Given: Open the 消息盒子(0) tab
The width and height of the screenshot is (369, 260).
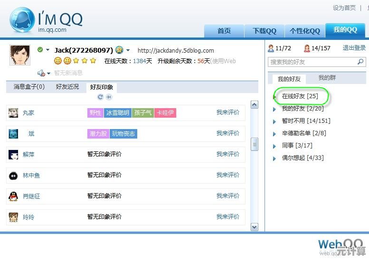Looking at the screenshot, I should click(29, 87).
